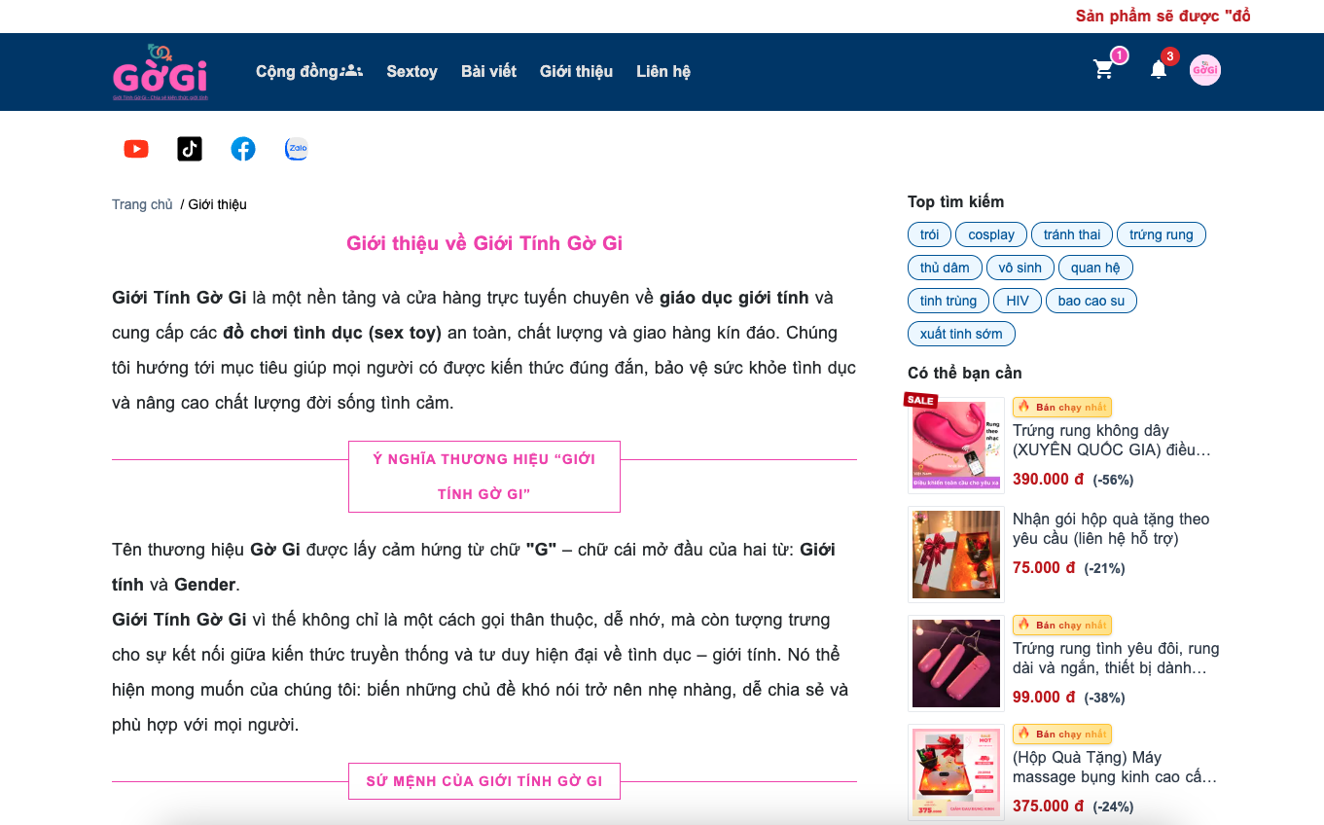Open the GỜ GI profile avatar

tap(1204, 70)
